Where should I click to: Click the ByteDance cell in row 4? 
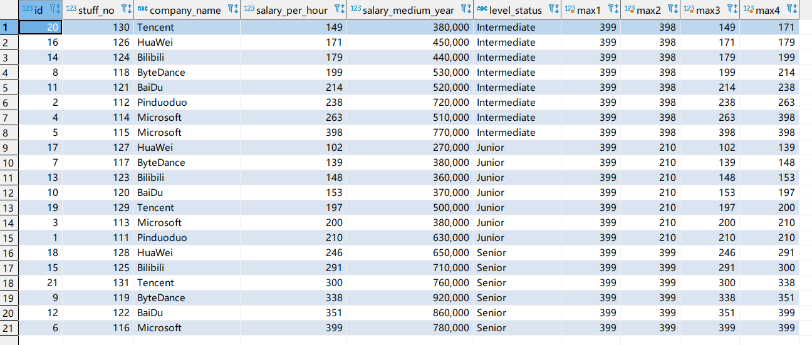187,72
